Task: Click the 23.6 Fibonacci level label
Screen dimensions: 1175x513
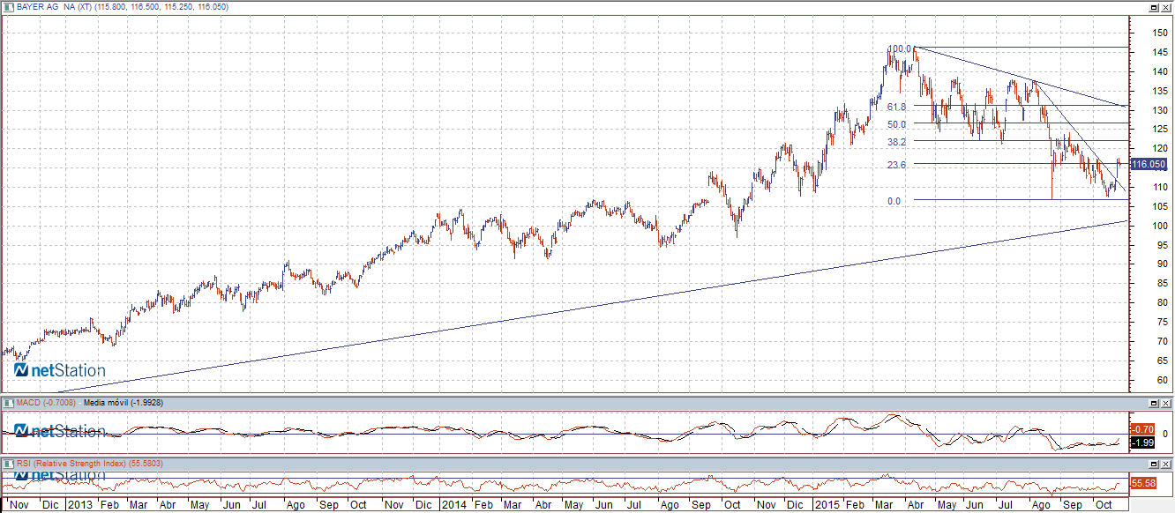Action: coord(897,165)
